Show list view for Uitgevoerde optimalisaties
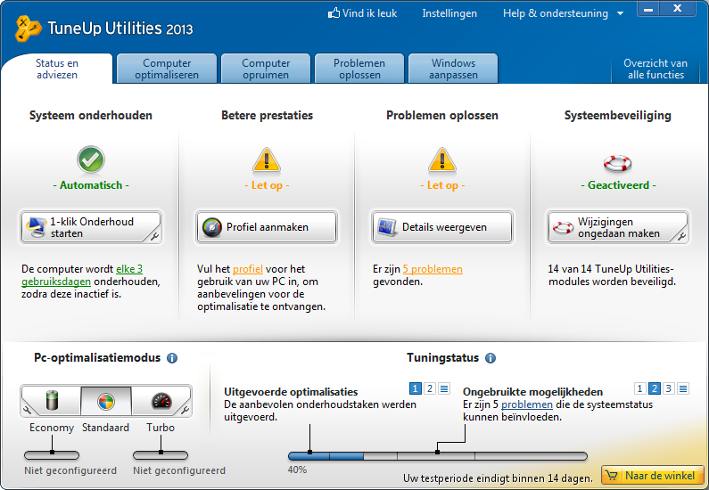The height and width of the screenshot is (490, 709). coord(444,388)
